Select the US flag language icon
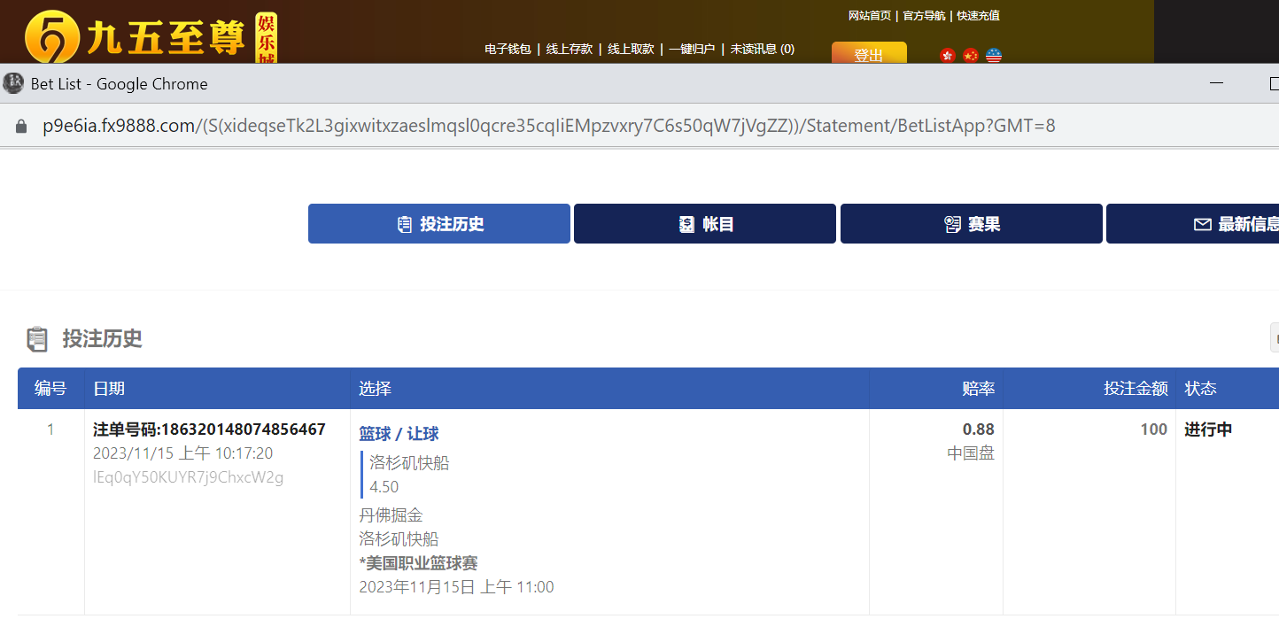 [x=994, y=56]
